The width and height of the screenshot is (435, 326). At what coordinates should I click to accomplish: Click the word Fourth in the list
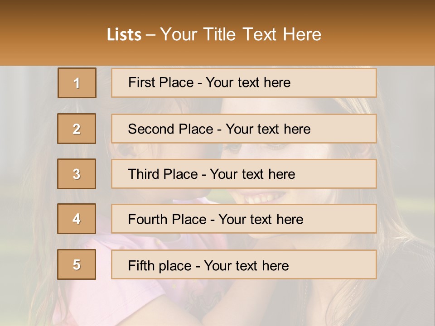click(148, 220)
